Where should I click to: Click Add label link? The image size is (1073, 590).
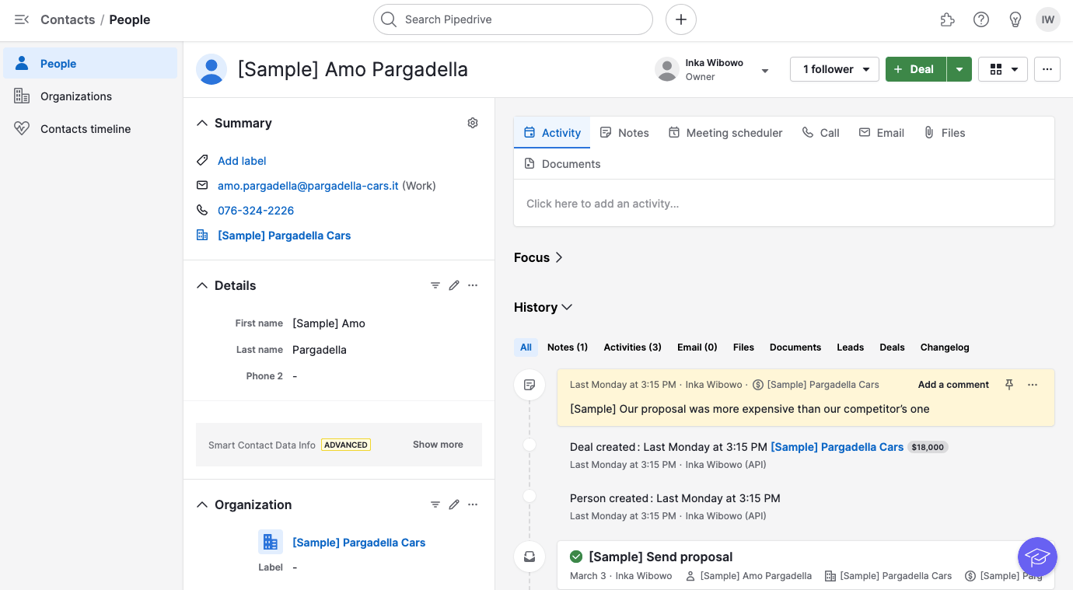pyautogui.click(x=242, y=161)
